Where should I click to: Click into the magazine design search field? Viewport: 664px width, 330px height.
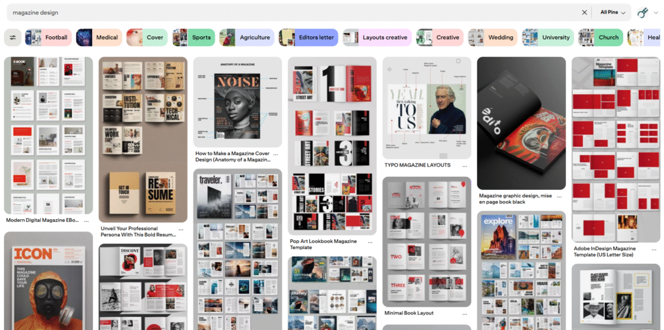(292, 12)
